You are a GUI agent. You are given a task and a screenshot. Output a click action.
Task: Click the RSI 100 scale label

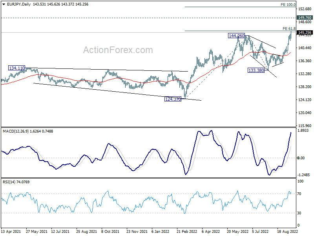pos(300,181)
